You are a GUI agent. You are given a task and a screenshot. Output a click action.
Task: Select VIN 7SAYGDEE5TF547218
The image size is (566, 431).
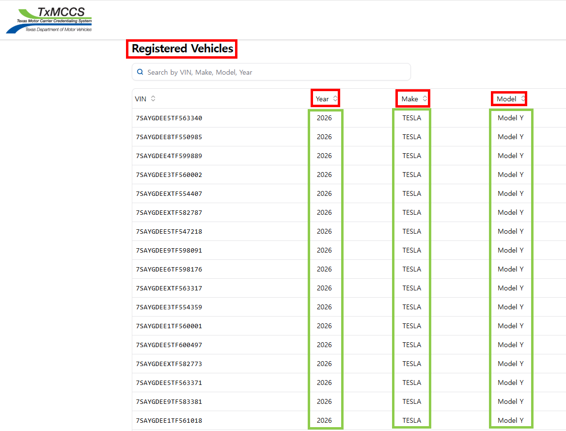(169, 232)
